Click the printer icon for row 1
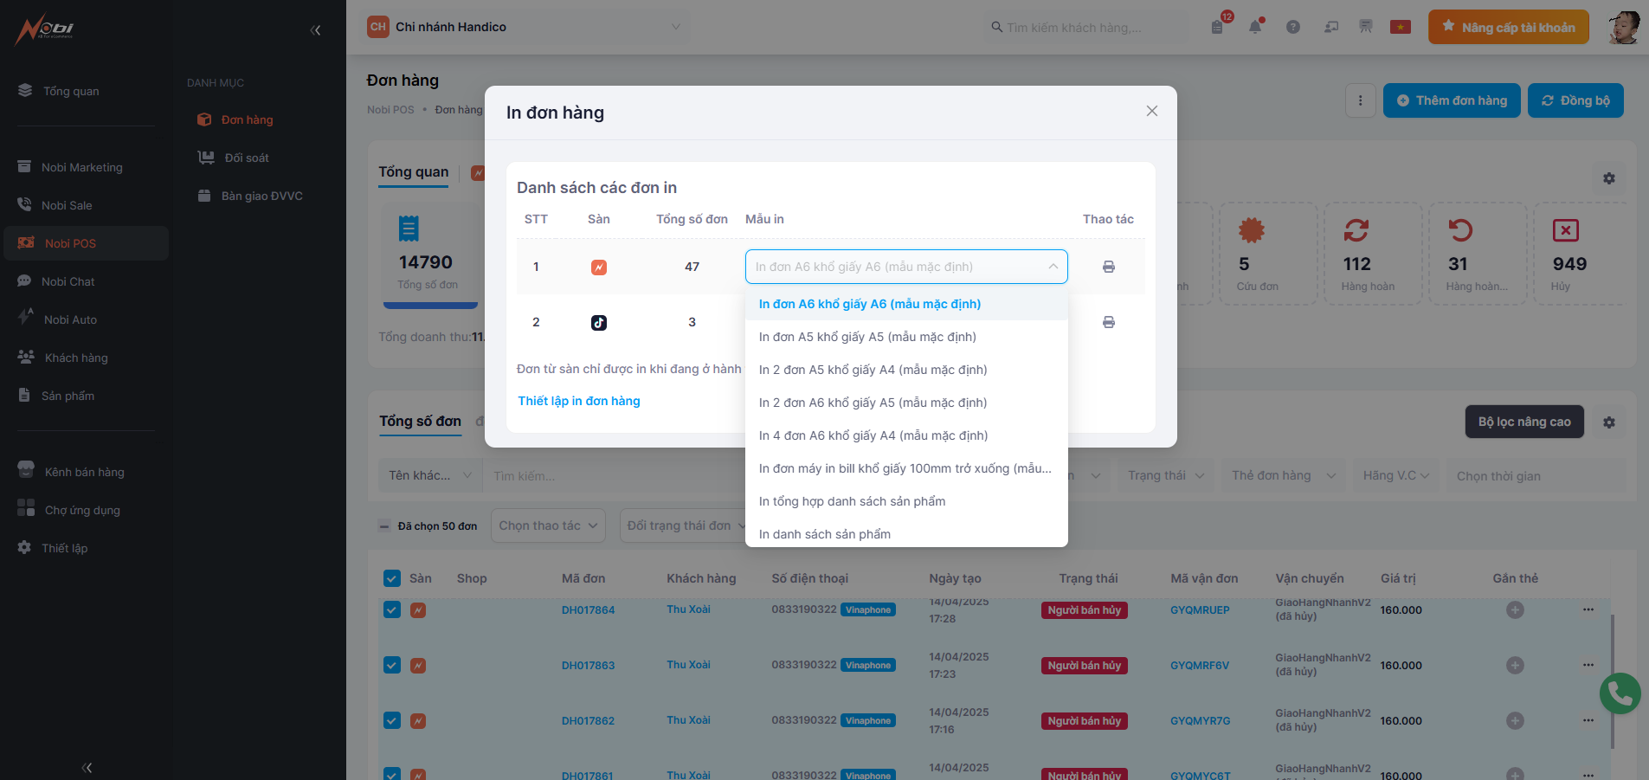1649x780 pixels. (x=1108, y=267)
